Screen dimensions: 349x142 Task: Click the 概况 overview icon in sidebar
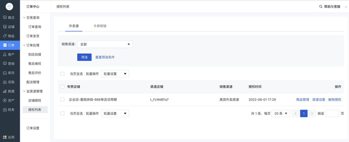pyautogui.click(x=5, y=17)
